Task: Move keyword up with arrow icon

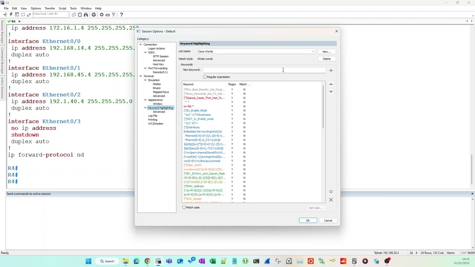Action: point(331,84)
